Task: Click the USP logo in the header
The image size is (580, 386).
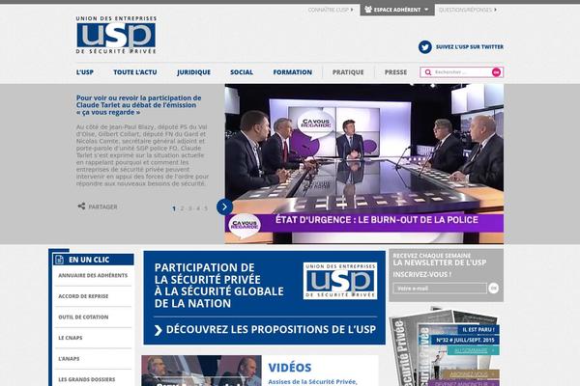Action: pos(116,35)
